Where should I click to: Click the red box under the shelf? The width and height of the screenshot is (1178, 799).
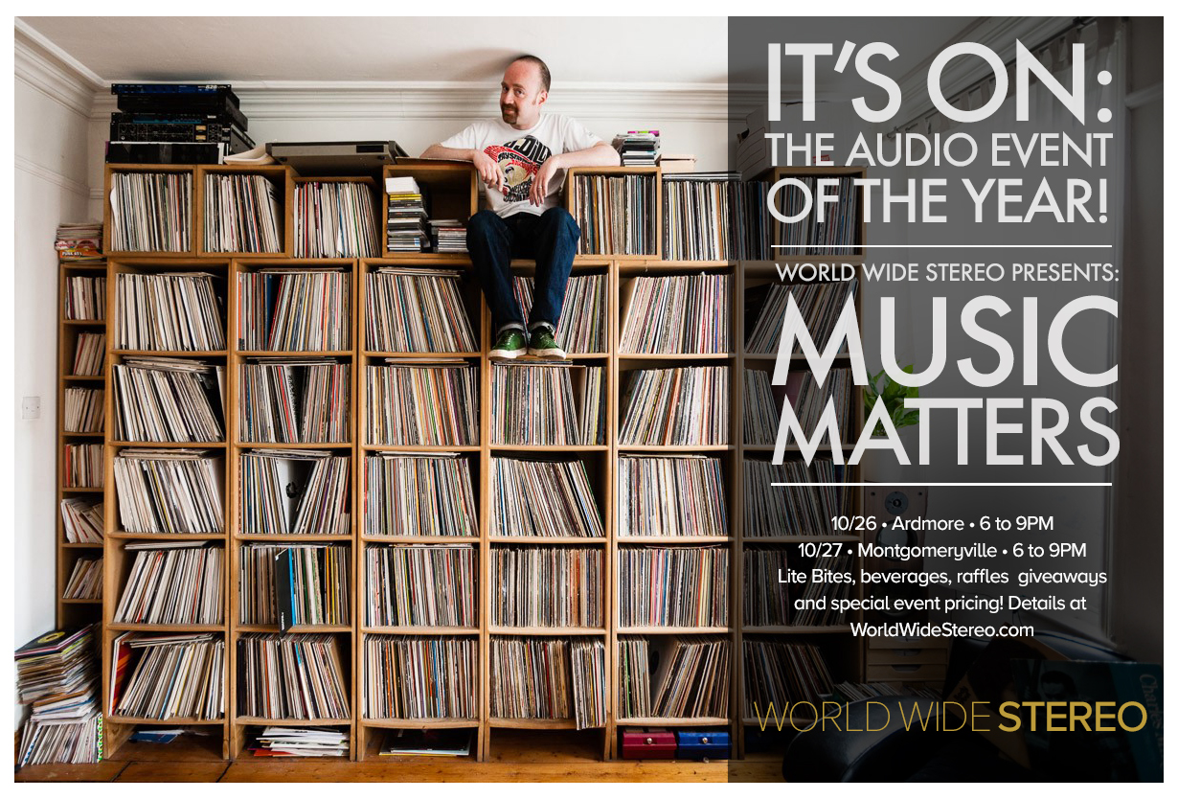(647, 742)
